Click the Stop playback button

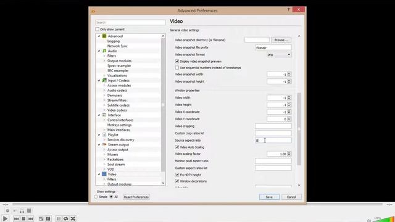[x=23, y=219]
